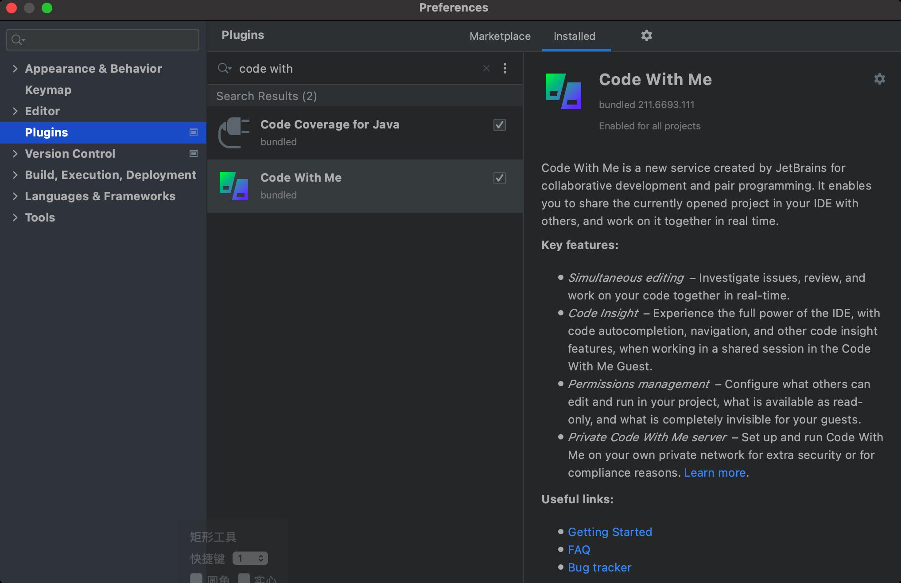The width and height of the screenshot is (901, 583).
Task: Expand the Editor settings tree
Action: (x=15, y=111)
